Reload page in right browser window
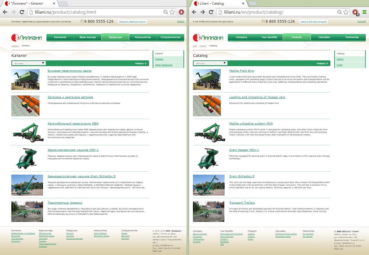 [211, 12]
